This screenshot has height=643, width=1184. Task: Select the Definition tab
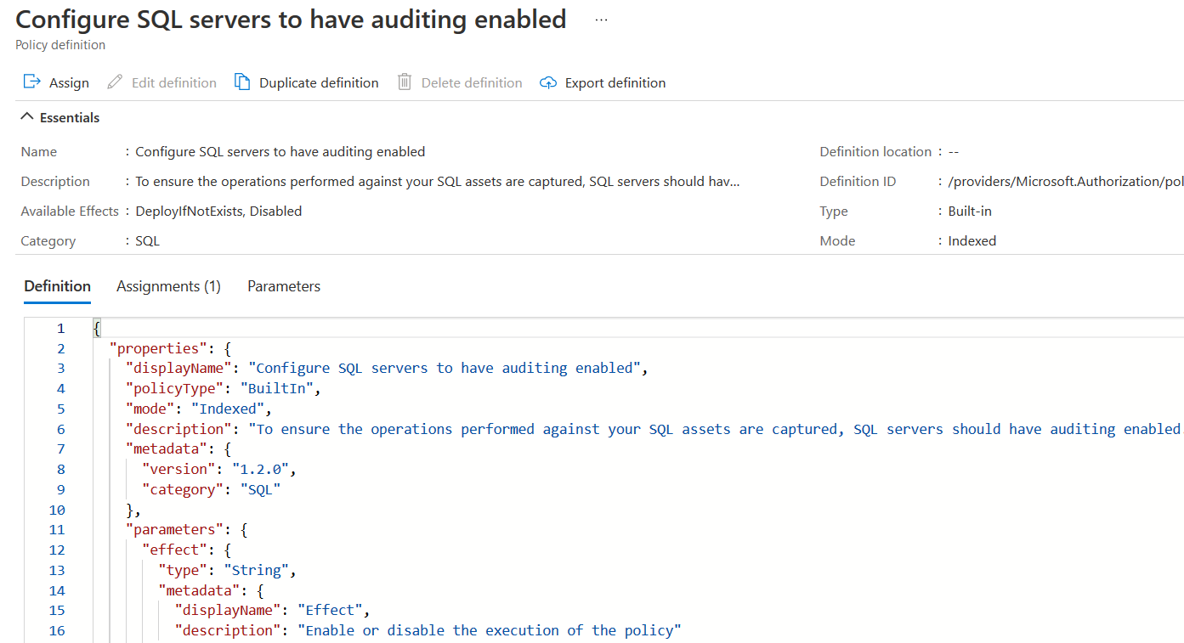pyautogui.click(x=57, y=286)
